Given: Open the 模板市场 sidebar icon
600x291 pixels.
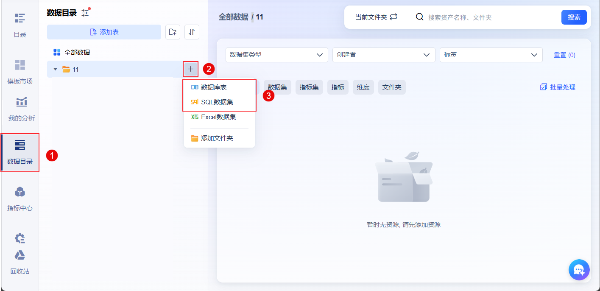Looking at the screenshot, I should pos(19,71).
